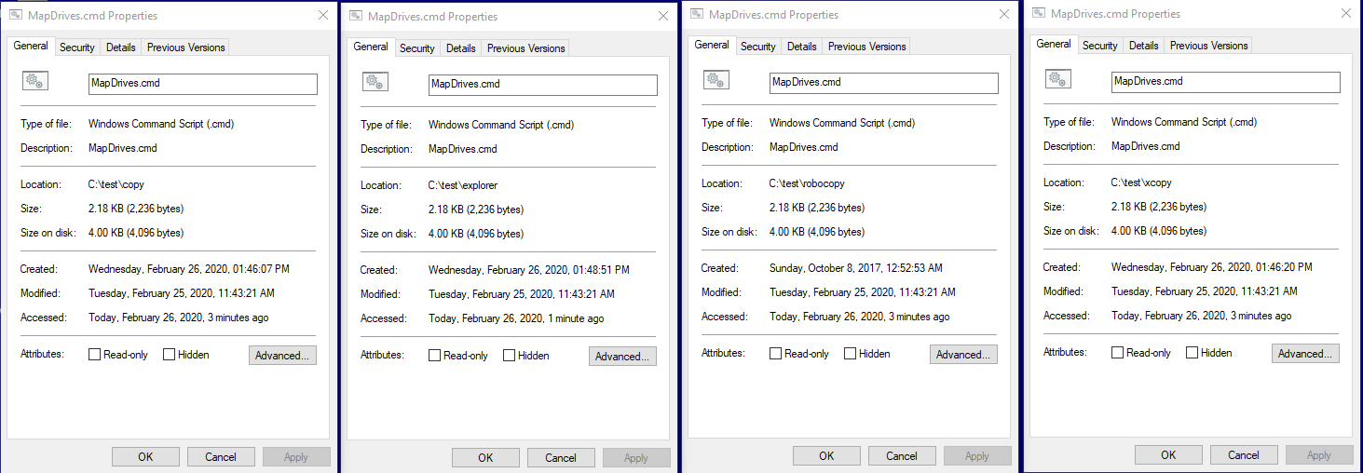
Task: Click the file icon in the C:\test\explorer dialog
Action: (x=375, y=83)
